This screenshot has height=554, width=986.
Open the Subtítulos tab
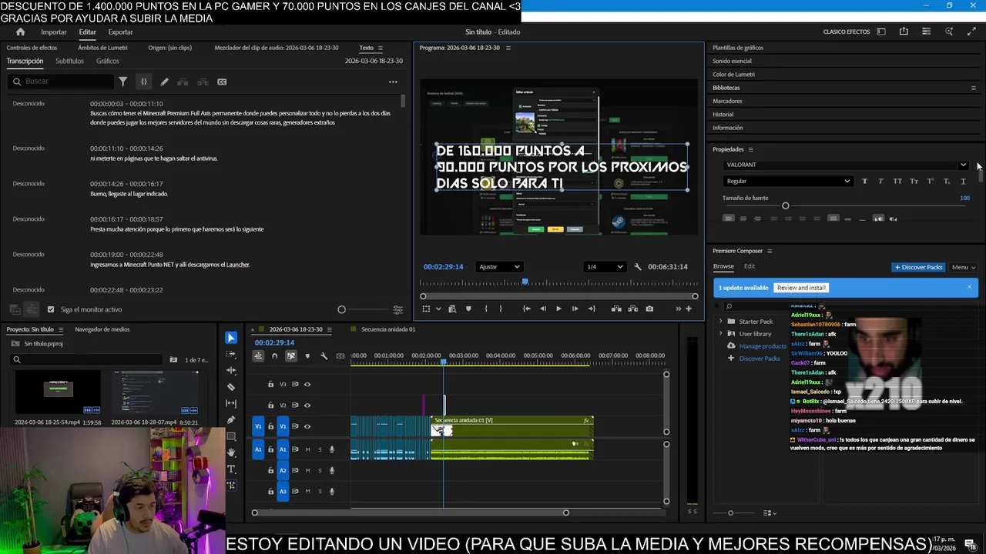(x=69, y=61)
